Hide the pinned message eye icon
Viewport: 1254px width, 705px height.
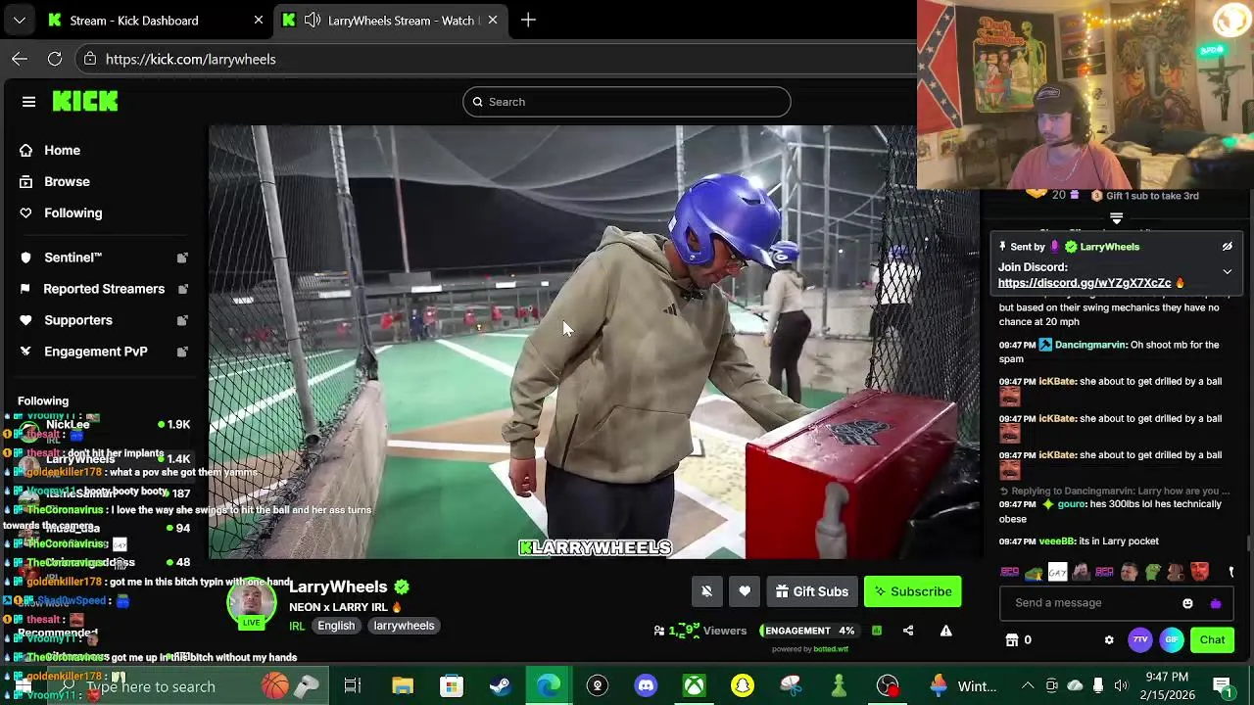click(1227, 247)
